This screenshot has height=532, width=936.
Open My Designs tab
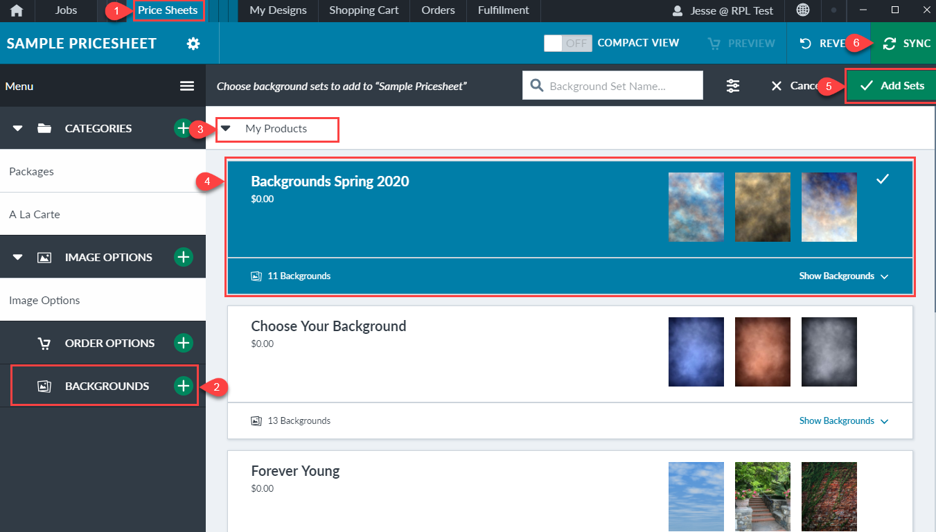click(278, 10)
